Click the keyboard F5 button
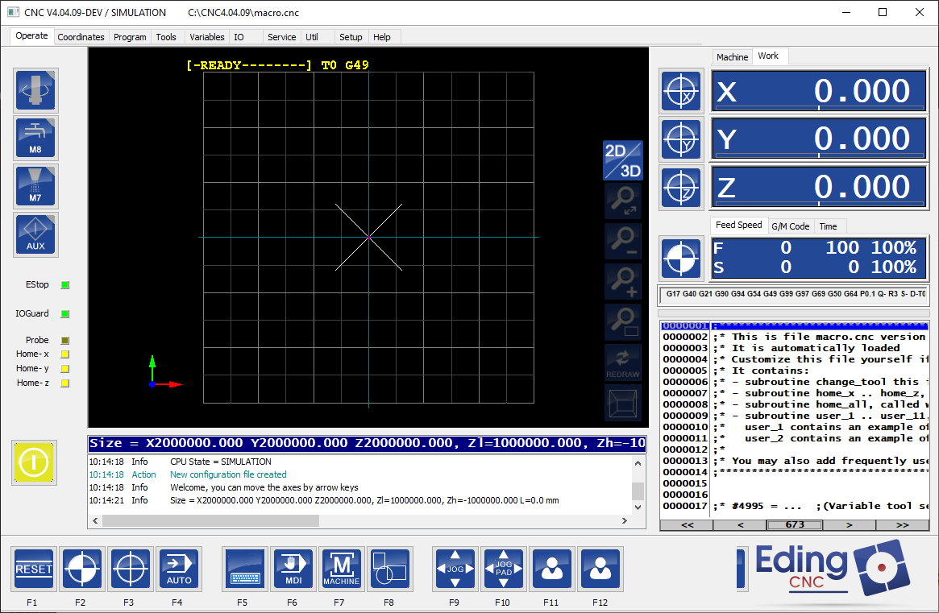 244,569
